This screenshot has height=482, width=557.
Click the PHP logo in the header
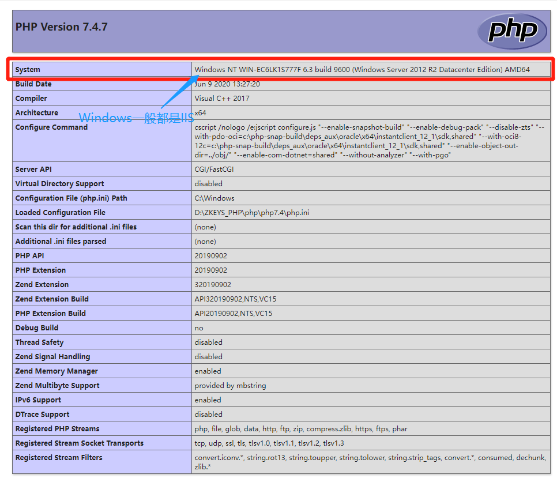point(512,31)
